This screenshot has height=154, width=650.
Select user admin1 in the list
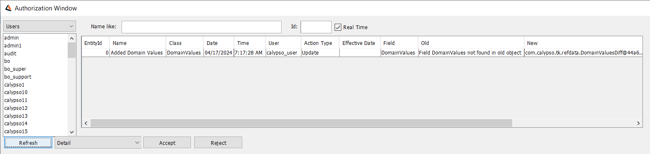(36, 46)
